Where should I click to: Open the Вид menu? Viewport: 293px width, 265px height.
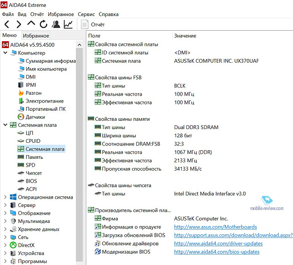click(x=22, y=14)
